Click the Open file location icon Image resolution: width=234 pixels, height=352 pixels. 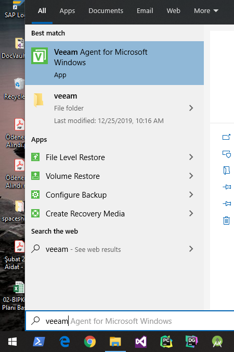coord(226,171)
